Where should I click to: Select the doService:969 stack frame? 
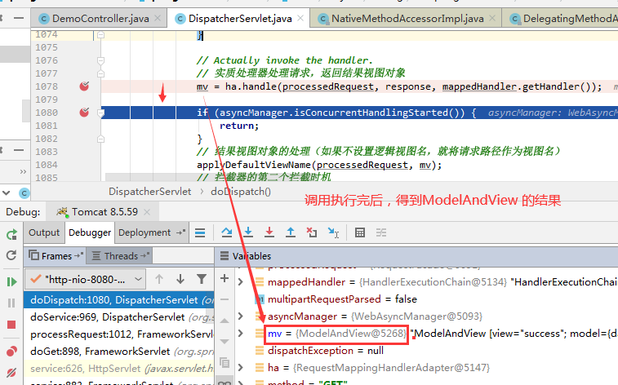(118, 317)
